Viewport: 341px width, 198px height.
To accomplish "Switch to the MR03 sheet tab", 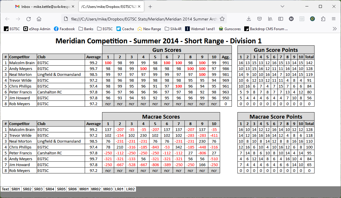I will coord(108,189).
